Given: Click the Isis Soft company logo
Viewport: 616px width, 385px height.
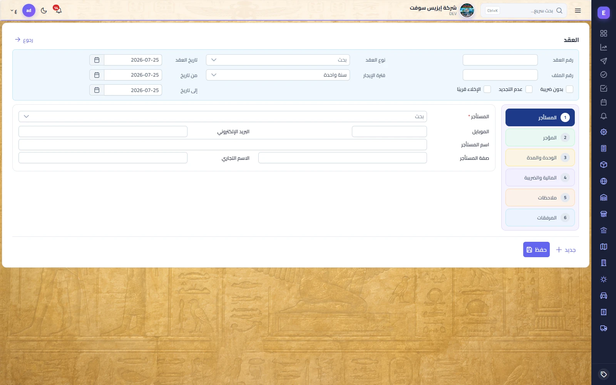Looking at the screenshot, I should tap(467, 10).
